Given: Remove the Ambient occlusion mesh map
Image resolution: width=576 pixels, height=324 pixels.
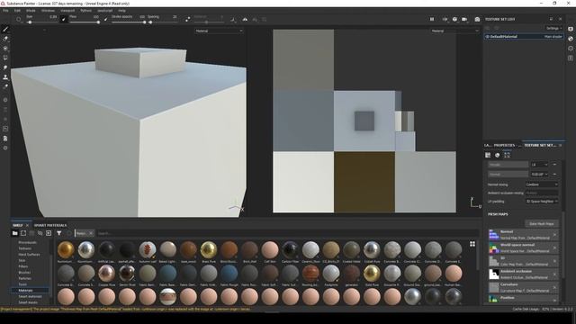Looking at the screenshot, I should click(554, 274).
